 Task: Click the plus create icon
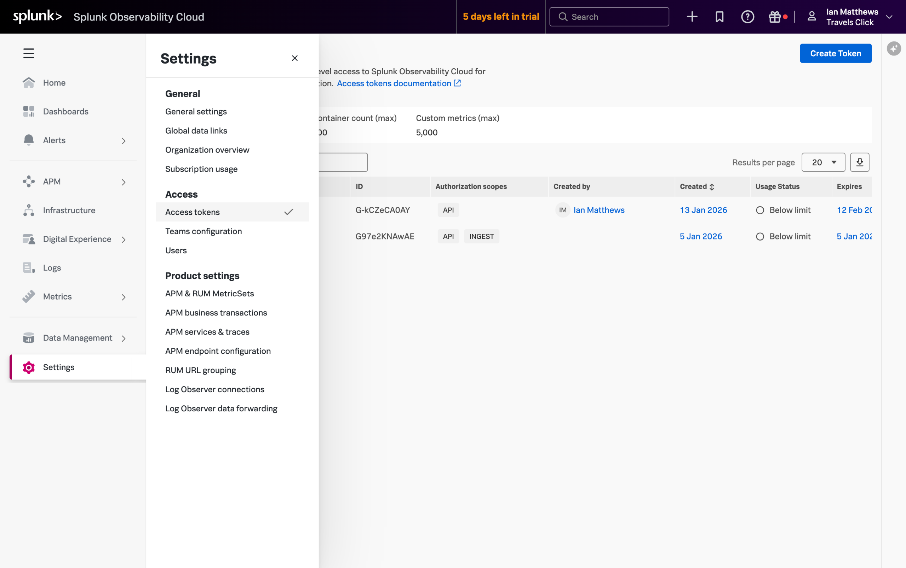(692, 17)
